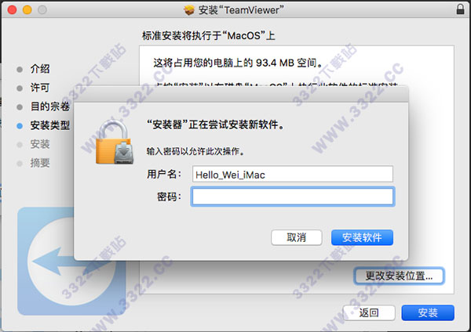The image size is (471, 332).
Task: Select the 安装类型 step in the sidebar
Action: 50,125
